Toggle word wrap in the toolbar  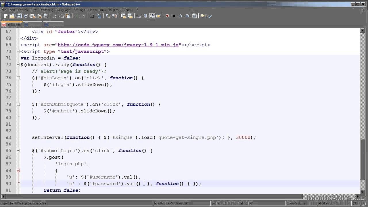click(139, 16)
